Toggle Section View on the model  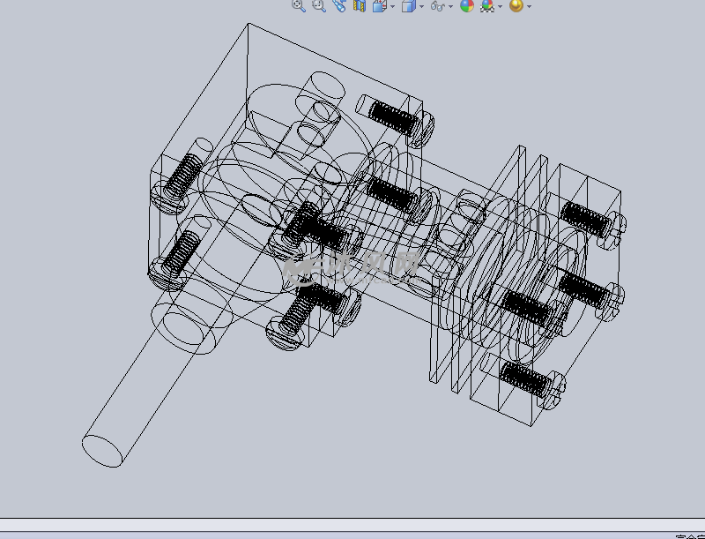(x=361, y=7)
